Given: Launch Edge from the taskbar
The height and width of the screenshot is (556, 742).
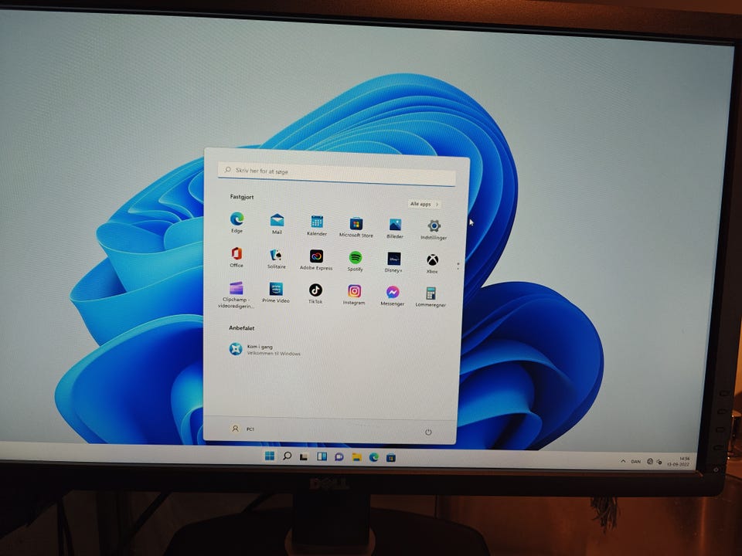Looking at the screenshot, I should 374,457.
